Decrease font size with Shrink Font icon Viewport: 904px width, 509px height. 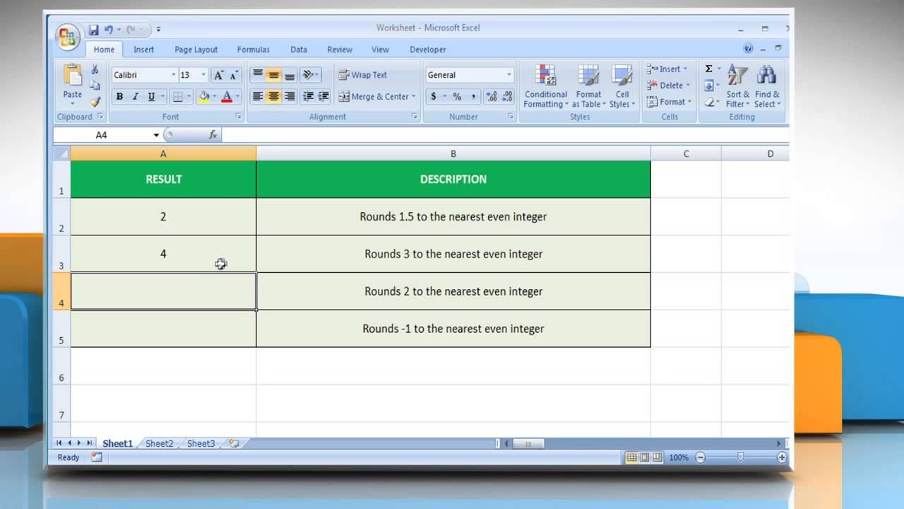pos(234,75)
